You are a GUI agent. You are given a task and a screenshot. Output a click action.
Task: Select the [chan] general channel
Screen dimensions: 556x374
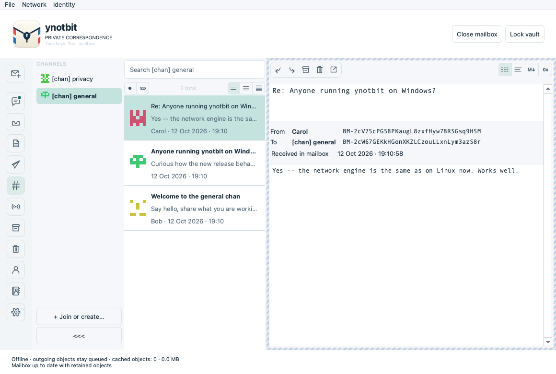click(x=79, y=96)
